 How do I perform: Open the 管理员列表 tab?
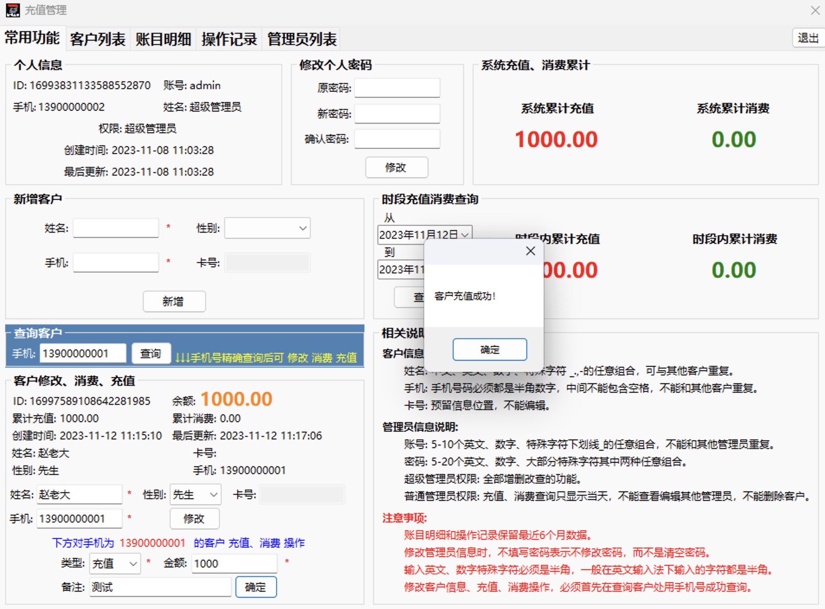302,39
